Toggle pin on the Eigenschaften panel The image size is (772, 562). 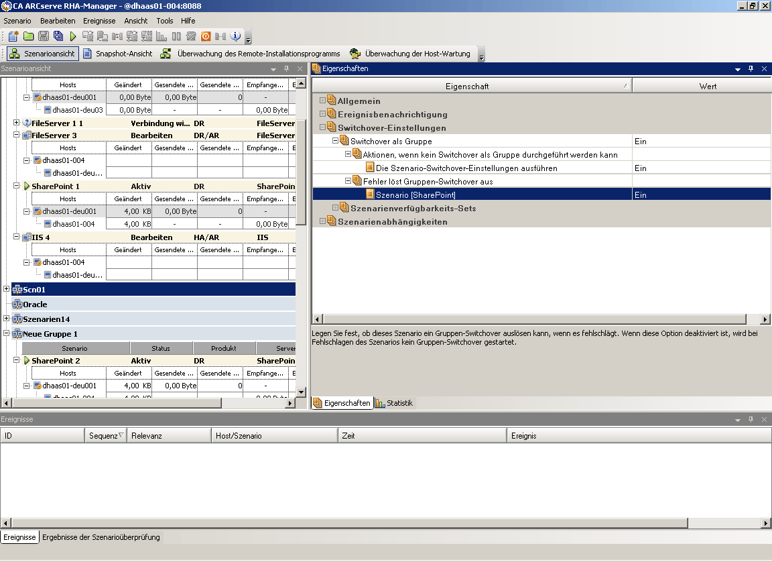click(751, 69)
